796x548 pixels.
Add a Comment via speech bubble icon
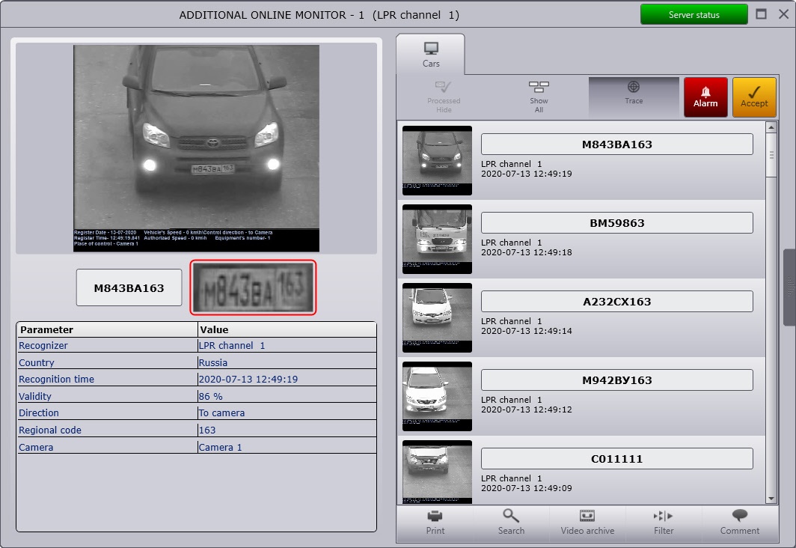point(739,523)
